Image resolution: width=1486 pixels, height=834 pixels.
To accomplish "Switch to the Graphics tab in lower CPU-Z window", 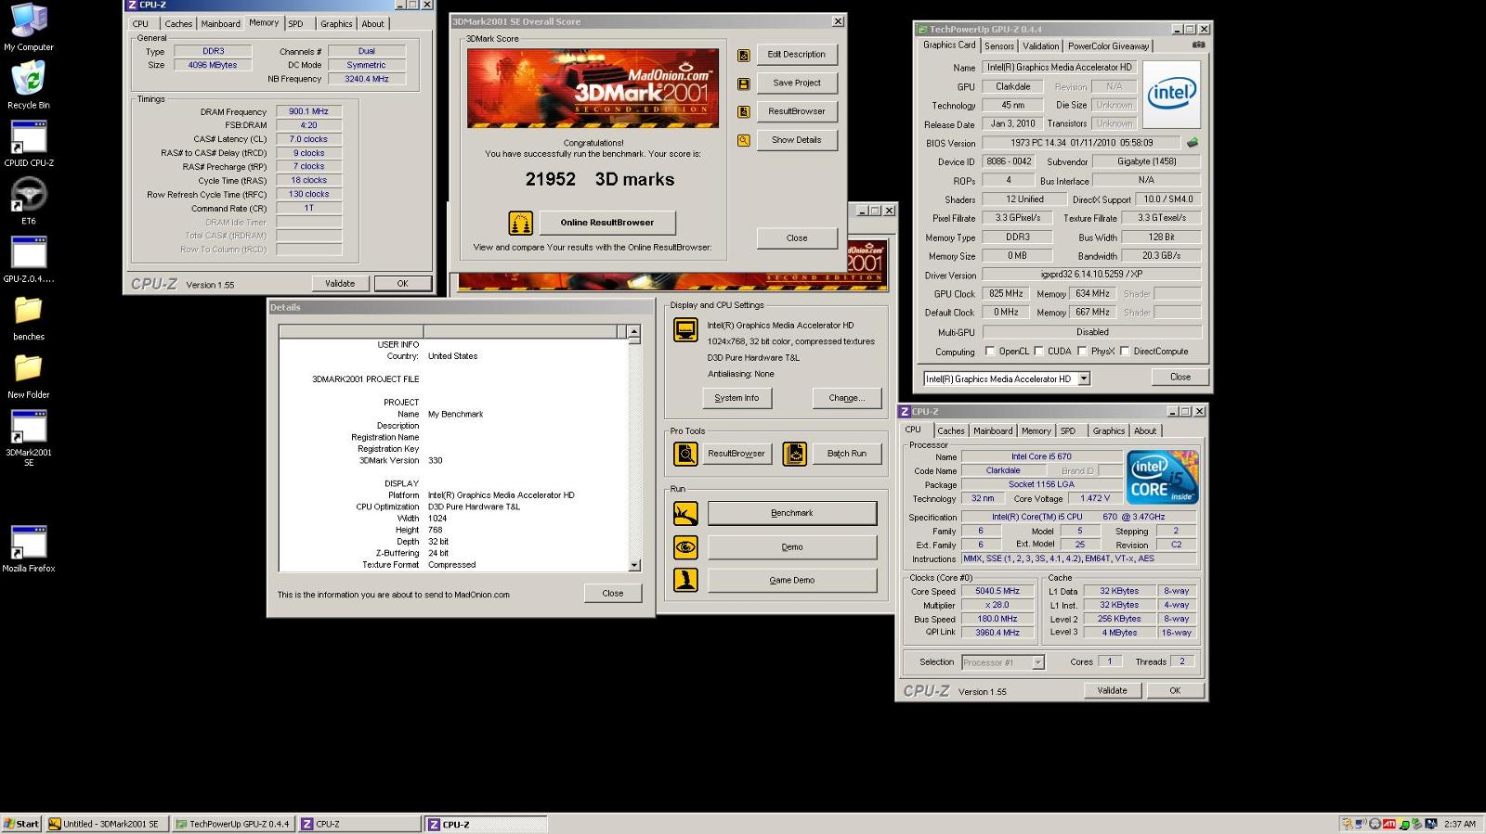I will (1108, 430).
